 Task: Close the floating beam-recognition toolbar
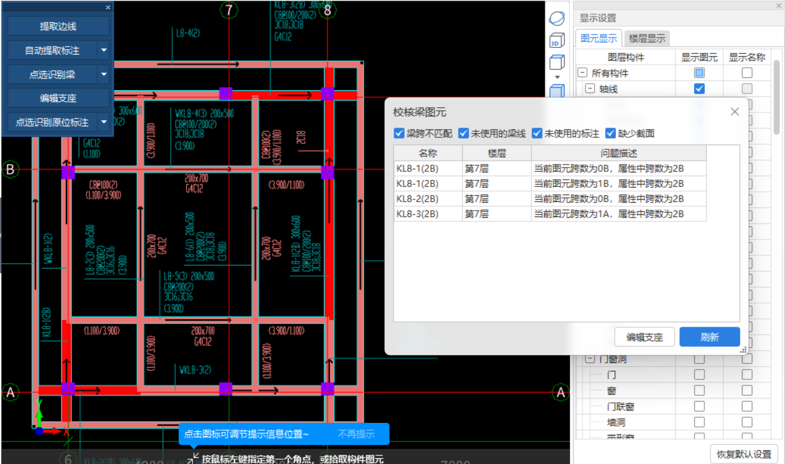click(x=108, y=7)
